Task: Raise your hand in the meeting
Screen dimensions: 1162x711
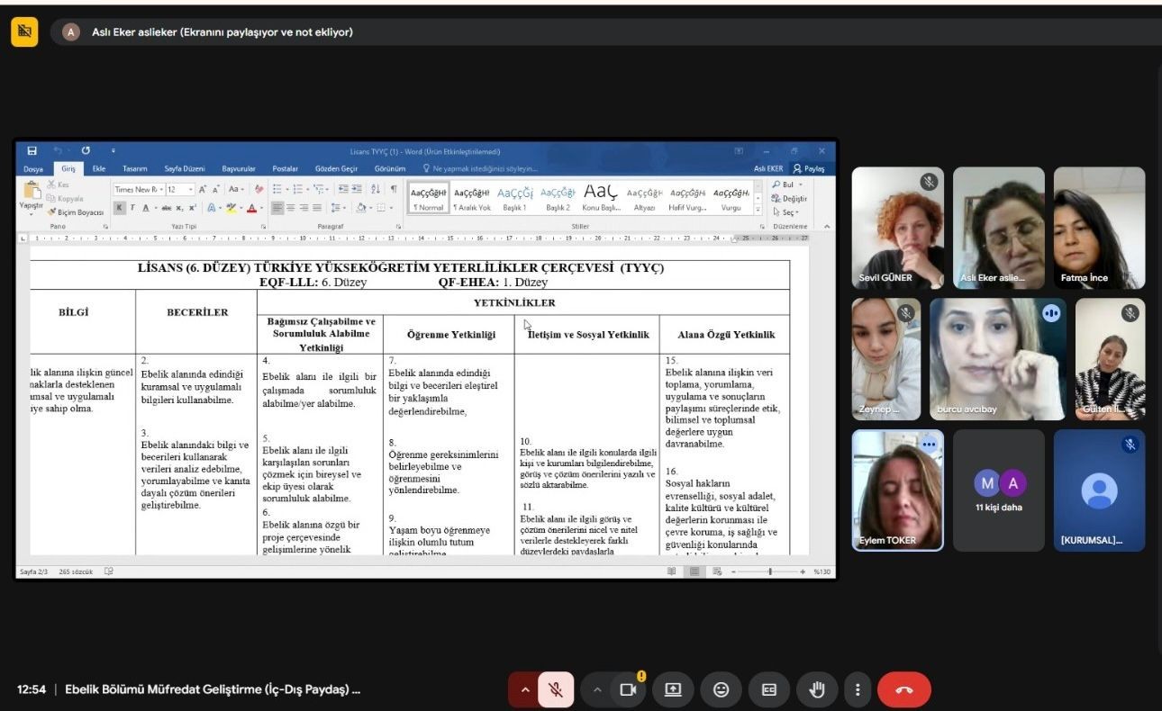Action: coord(817,690)
